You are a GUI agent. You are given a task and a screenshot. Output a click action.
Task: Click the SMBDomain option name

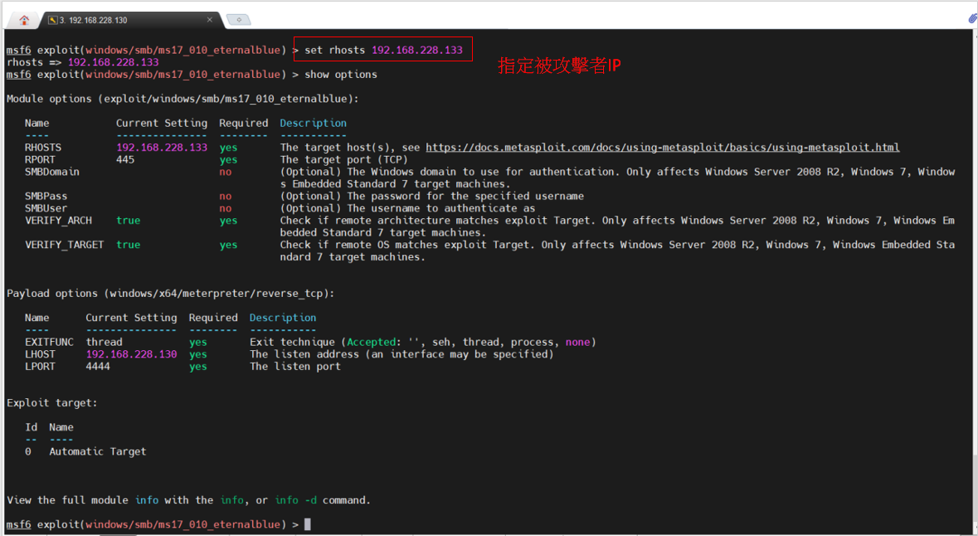click(x=51, y=172)
